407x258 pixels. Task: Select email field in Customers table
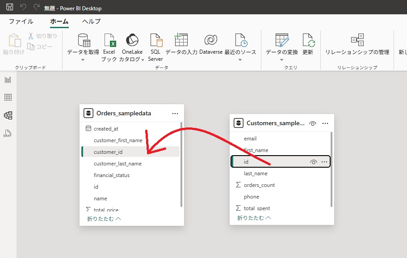click(281, 139)
